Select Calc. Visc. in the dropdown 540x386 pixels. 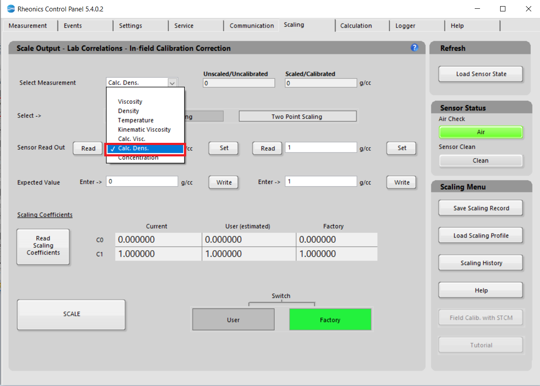click(132, 139)
